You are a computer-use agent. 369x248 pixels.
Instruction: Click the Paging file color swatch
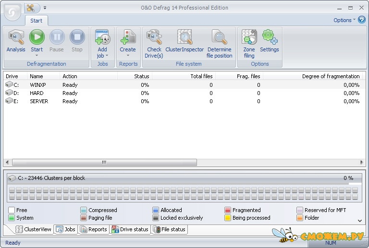pos(84,218)
